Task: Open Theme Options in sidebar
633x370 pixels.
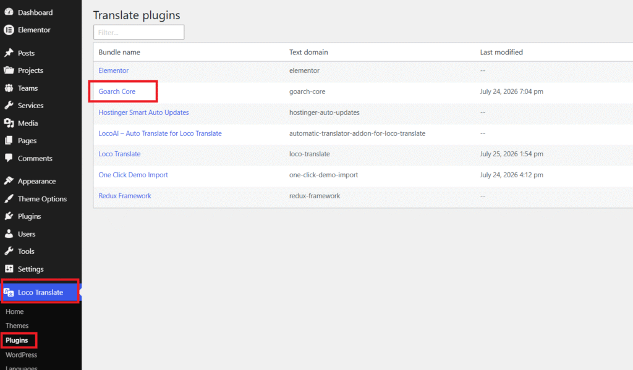Action: pyautogui.click(x=43, y=198)
